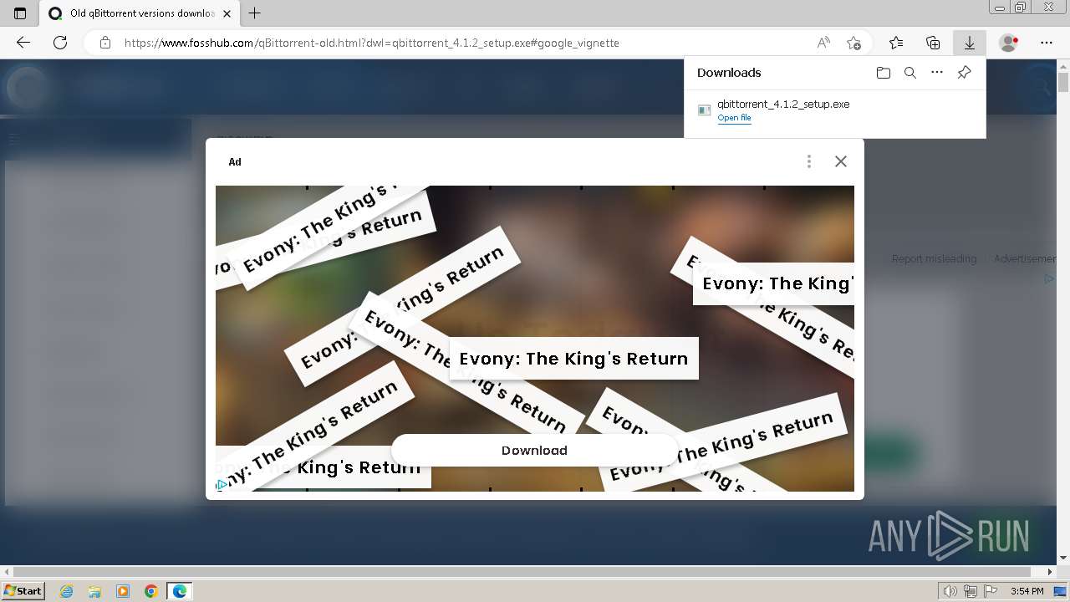Screen dimensions: 1070x602
Task: Click the qbittorrent_4.1.2_setup.exe download entry
Action: click(834, 110)
